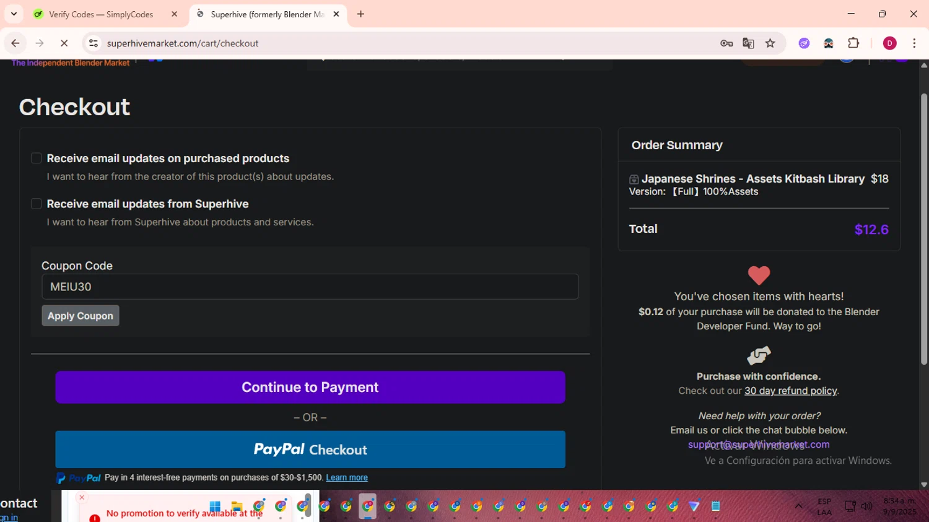Click the scrollbar down arrow
This screenshot has height=522, width=929.
(x=924, y=485)
